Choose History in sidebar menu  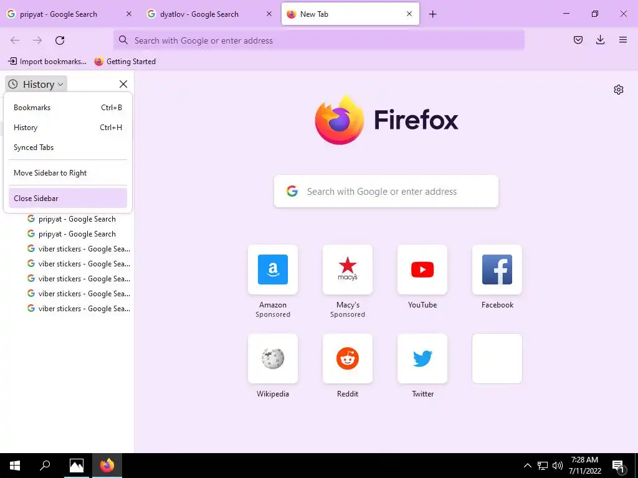67,128
